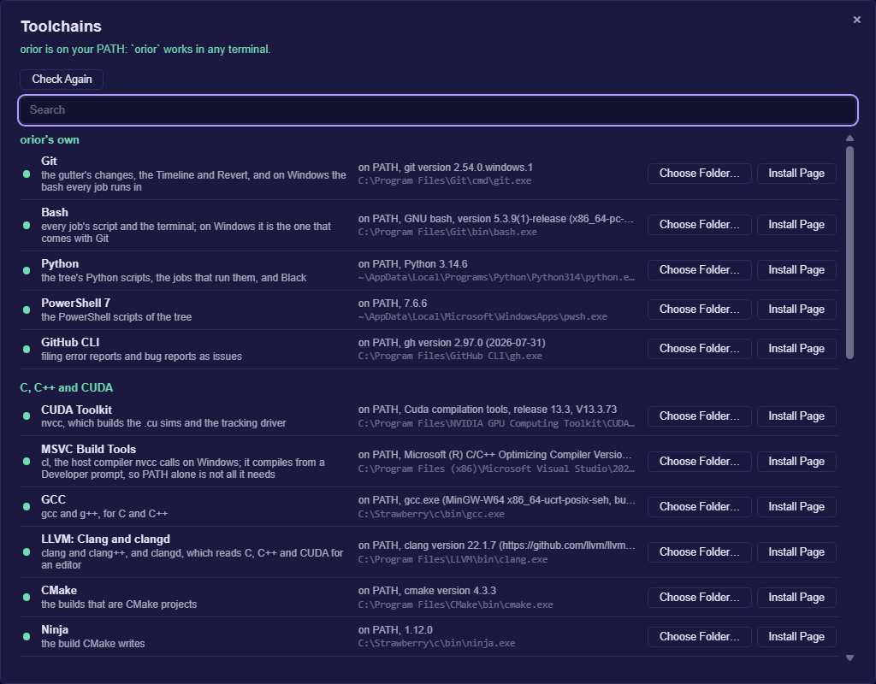Click the vertical scrollbar thumb
The image size is (876, 684).
click(849, 252)
